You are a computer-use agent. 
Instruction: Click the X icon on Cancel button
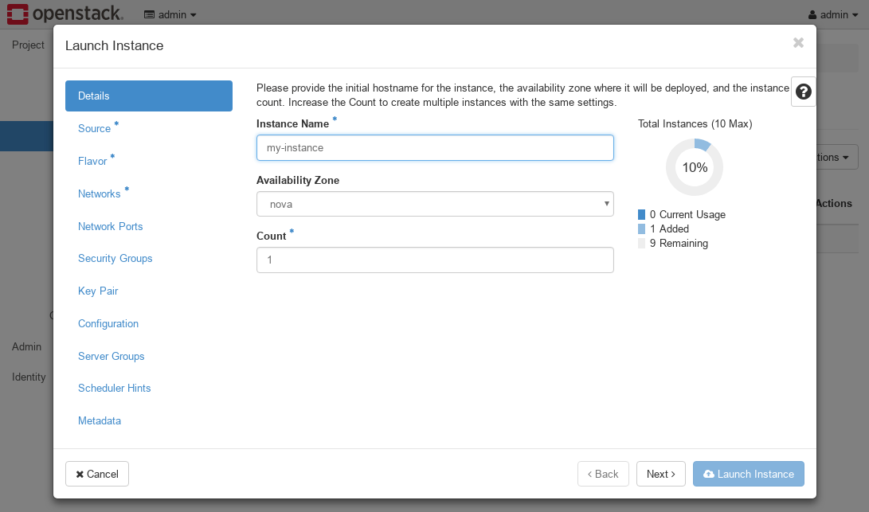pyautogui.click(x=82, y=474)
